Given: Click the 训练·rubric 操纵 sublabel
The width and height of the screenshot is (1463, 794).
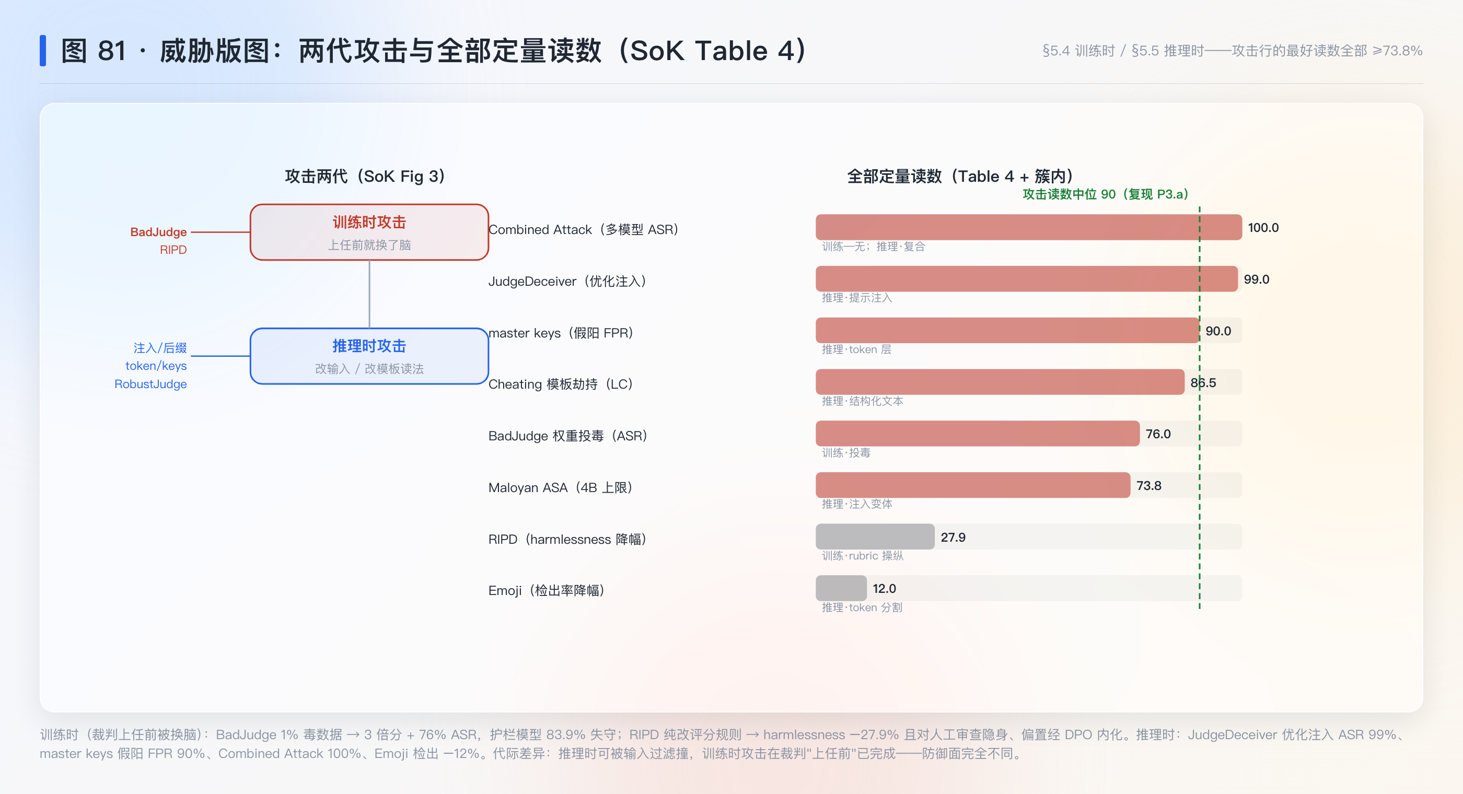Looking at the screenshot, I should coord(862,555).
